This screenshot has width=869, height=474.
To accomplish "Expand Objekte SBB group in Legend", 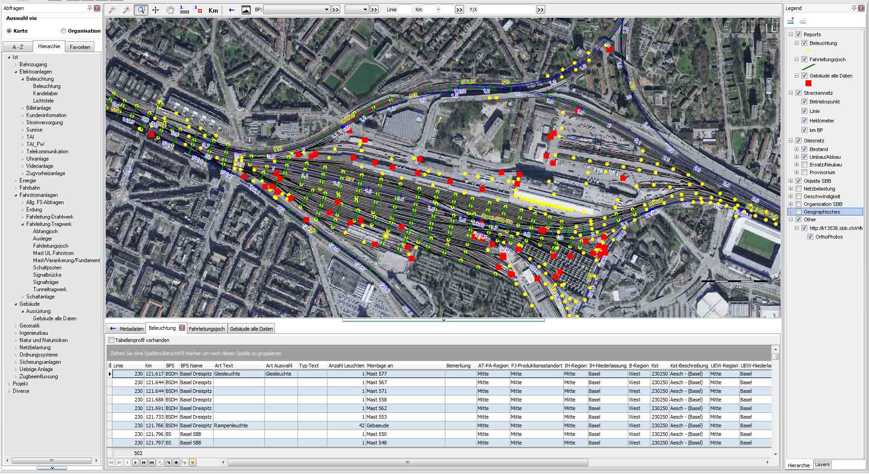I will point(791,181).
